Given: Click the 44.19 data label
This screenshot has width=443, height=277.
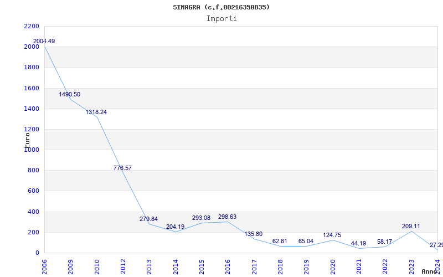Looking at the screenshot, I should click(x=358, y=244).
